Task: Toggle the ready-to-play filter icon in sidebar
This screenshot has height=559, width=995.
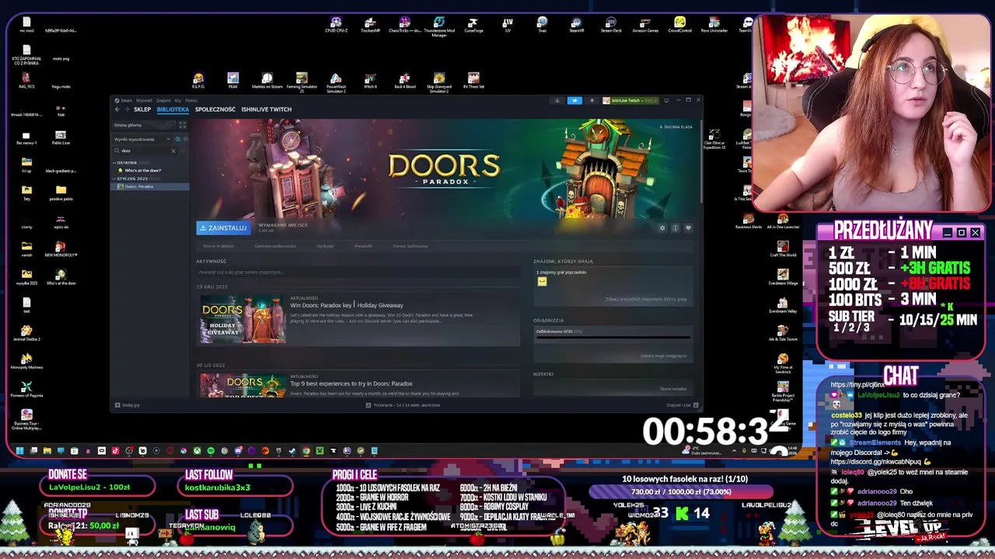Action: click(x=186, y=139)
